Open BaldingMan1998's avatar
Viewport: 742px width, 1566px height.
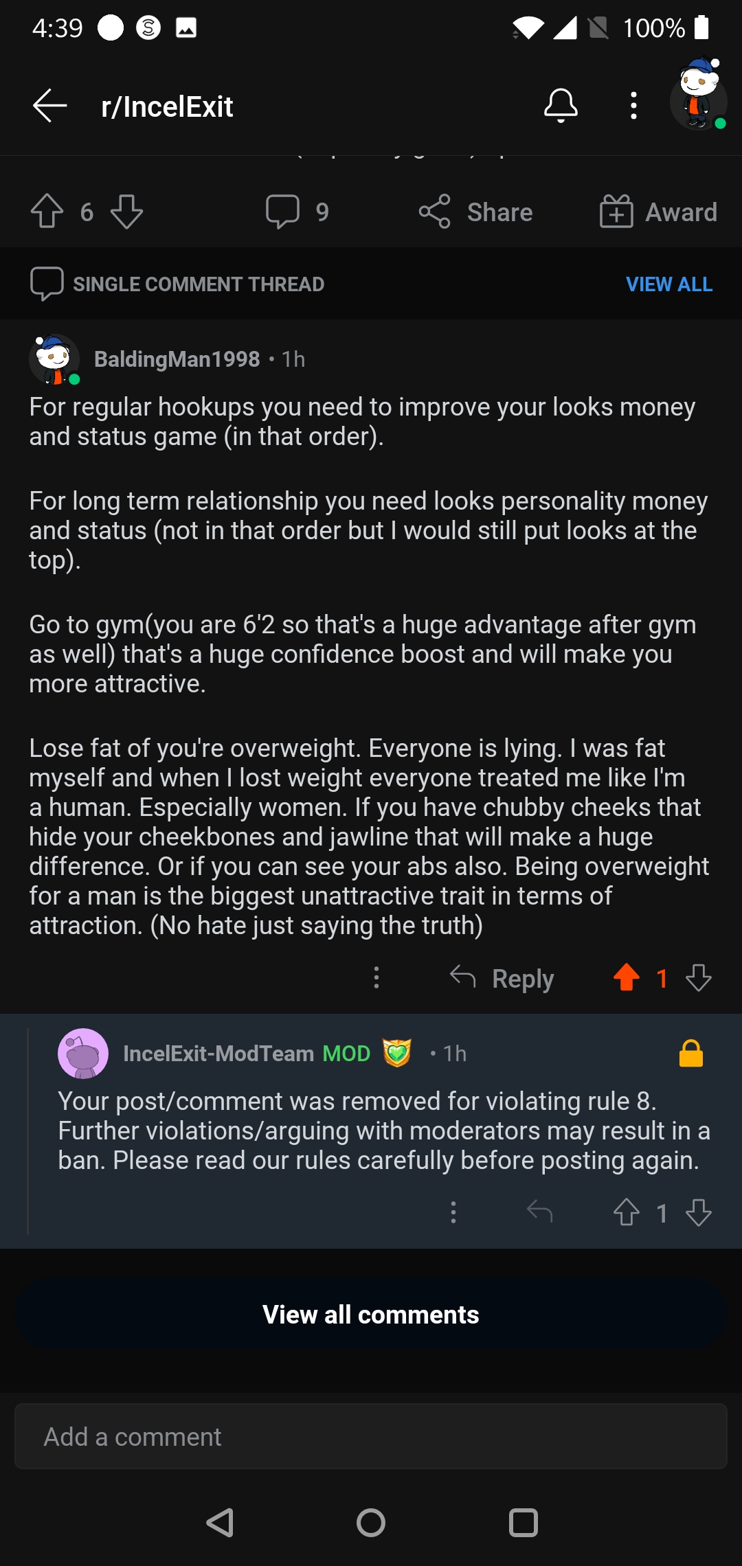tap(54, 359)
